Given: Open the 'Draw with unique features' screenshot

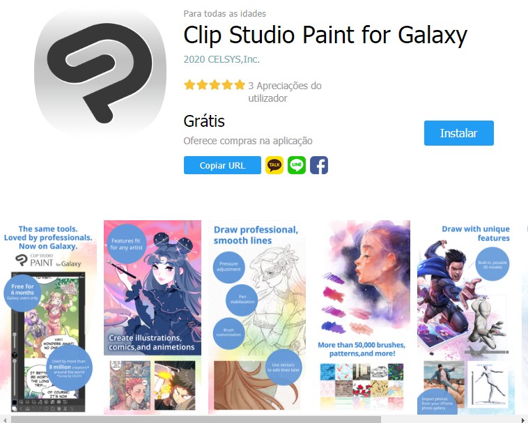Looking at the screenshot, I should coord(466,317).
